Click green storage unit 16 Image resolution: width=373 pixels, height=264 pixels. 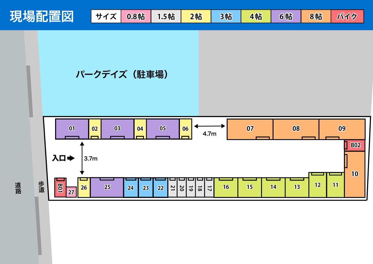coord(226,187)
